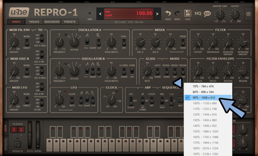Toggle the HQ mode button
This screenshot has height=156, width=258.
coord(198,13)
